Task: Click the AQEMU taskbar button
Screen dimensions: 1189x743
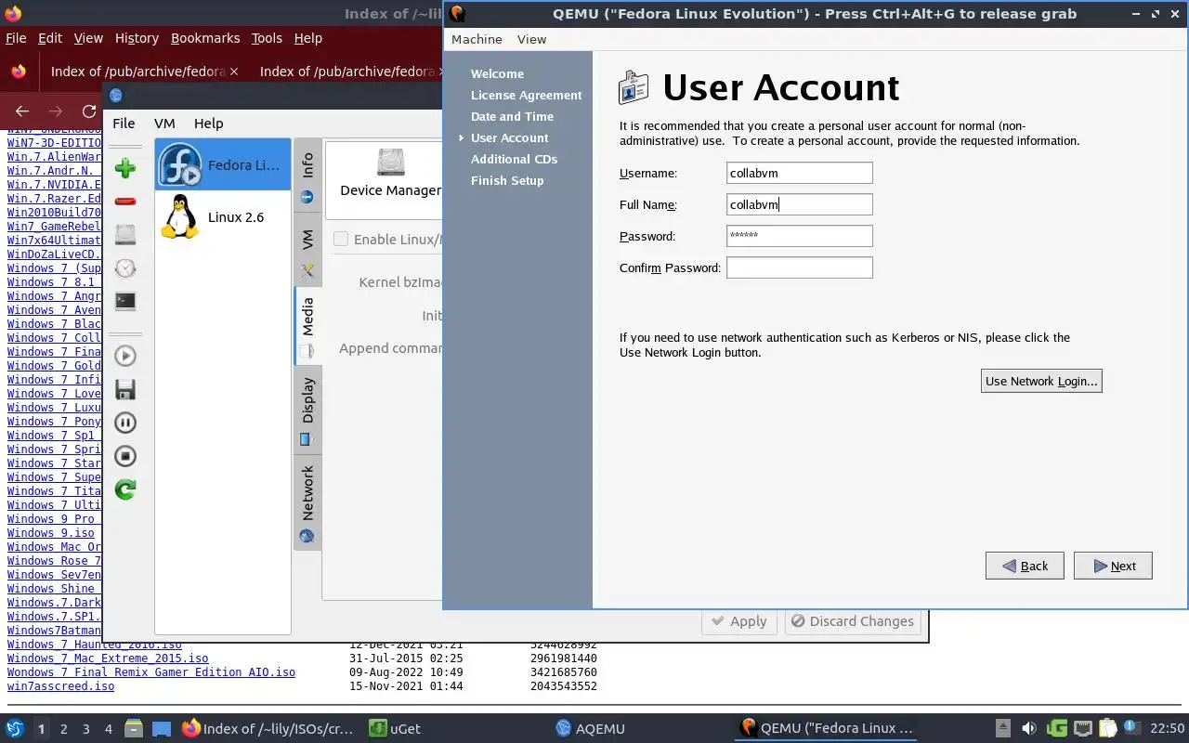Action: pyautogui.click(x=591, y=729)
